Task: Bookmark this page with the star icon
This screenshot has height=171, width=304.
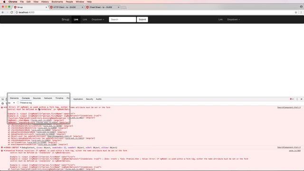Action: pyautogui.click(x=296, y=12)
